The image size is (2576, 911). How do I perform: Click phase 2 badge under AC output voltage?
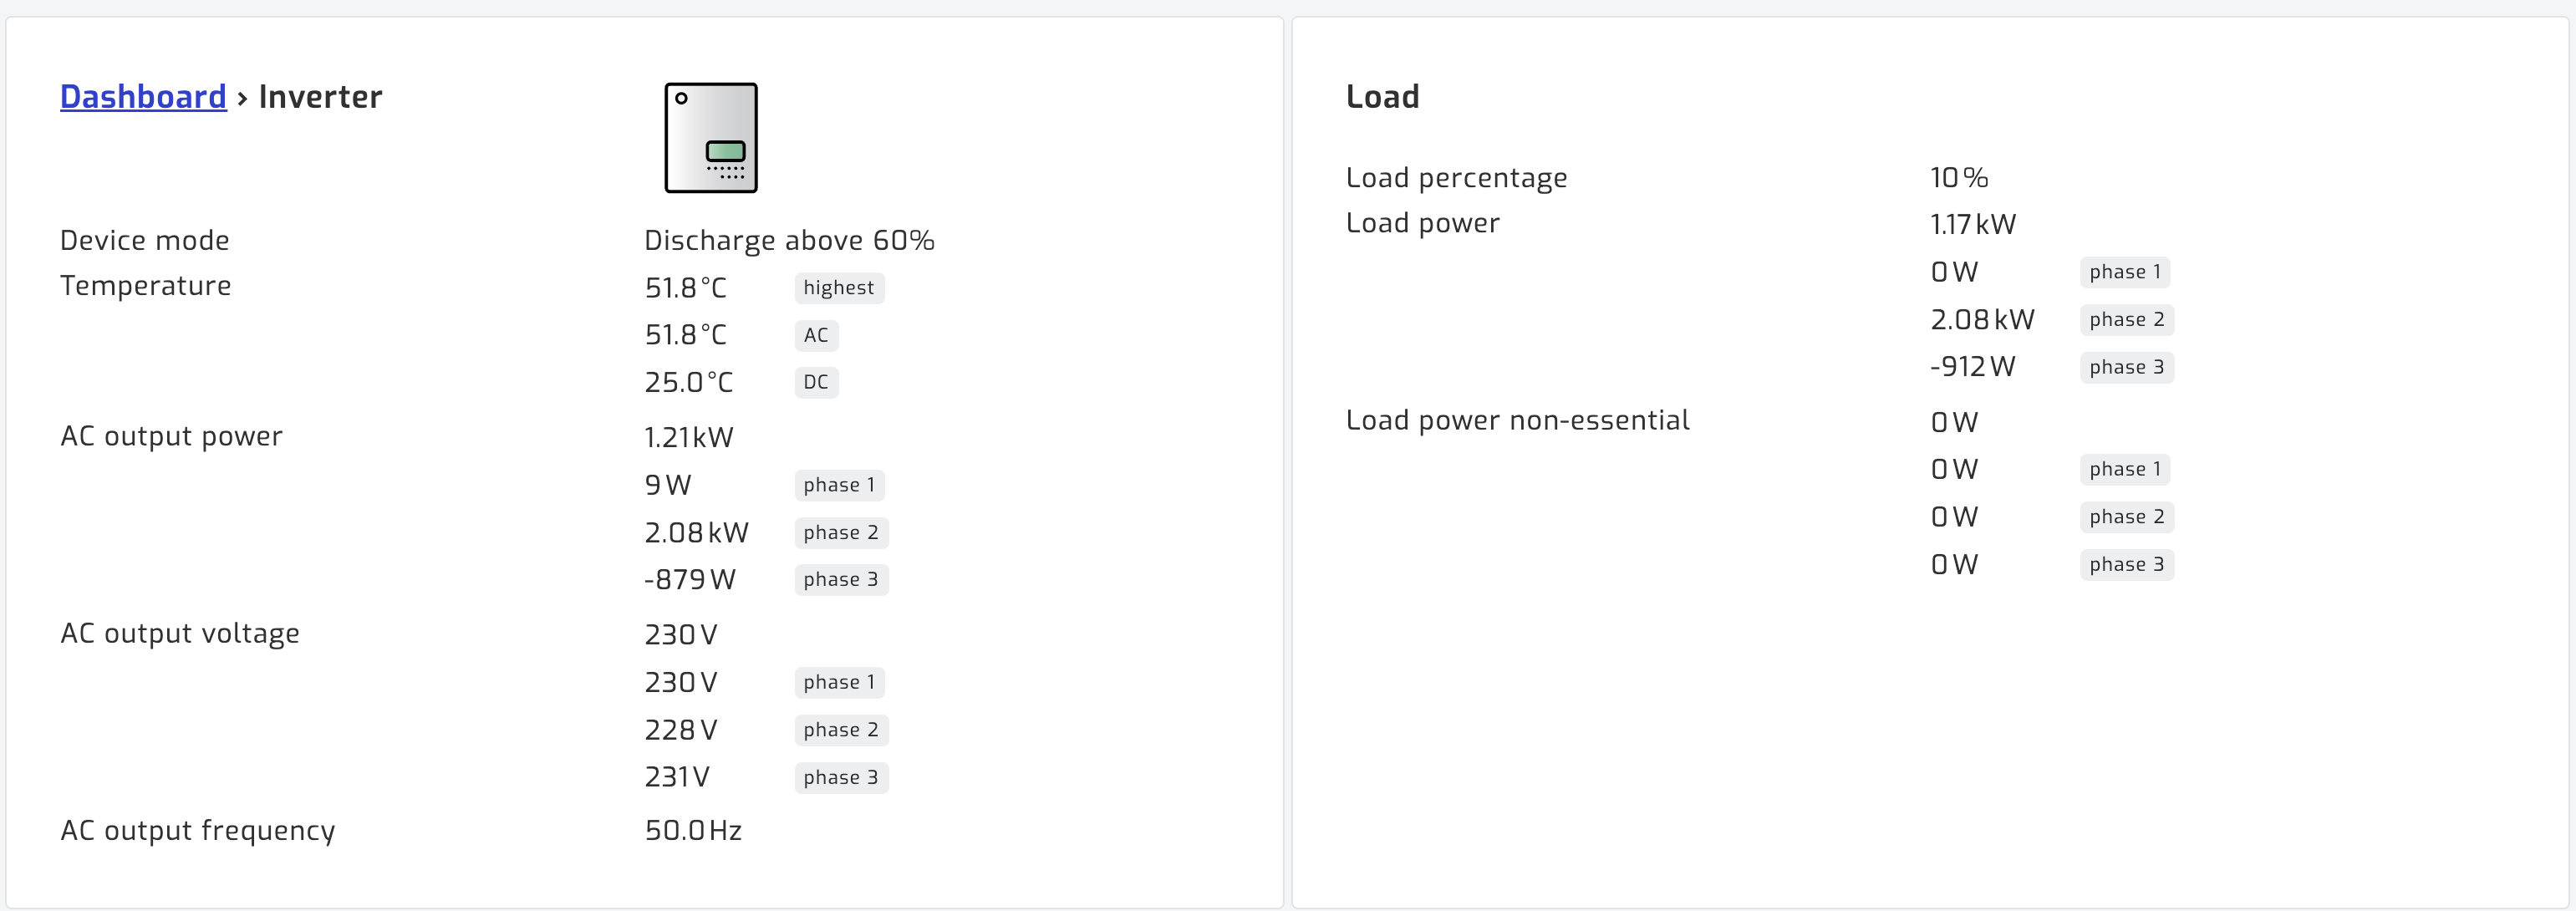click(841, 730)
